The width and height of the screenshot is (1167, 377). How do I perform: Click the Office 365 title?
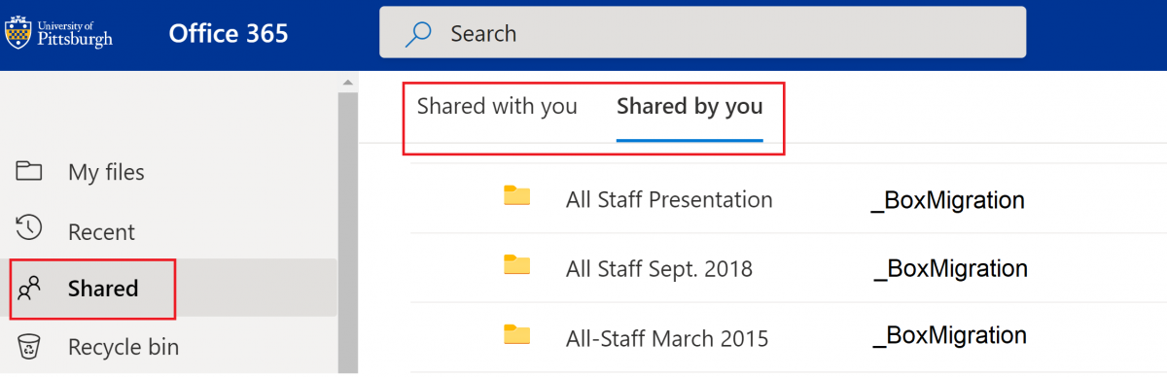[x=229, y=33]
